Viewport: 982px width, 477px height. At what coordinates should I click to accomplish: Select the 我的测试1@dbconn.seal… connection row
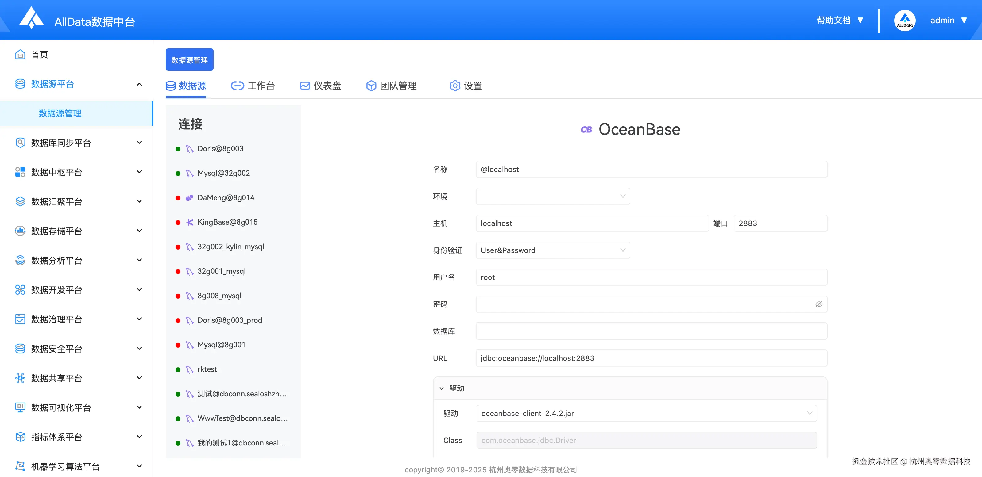pos(233,443)
